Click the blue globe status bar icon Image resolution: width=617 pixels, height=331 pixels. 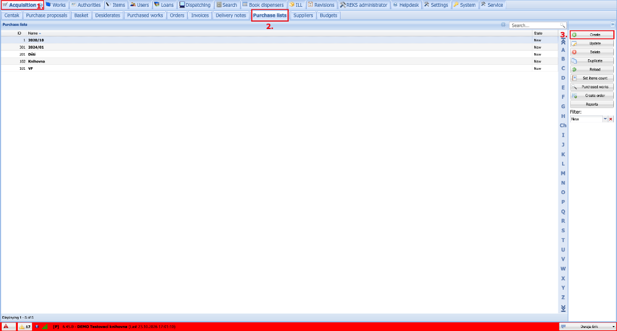37,327
